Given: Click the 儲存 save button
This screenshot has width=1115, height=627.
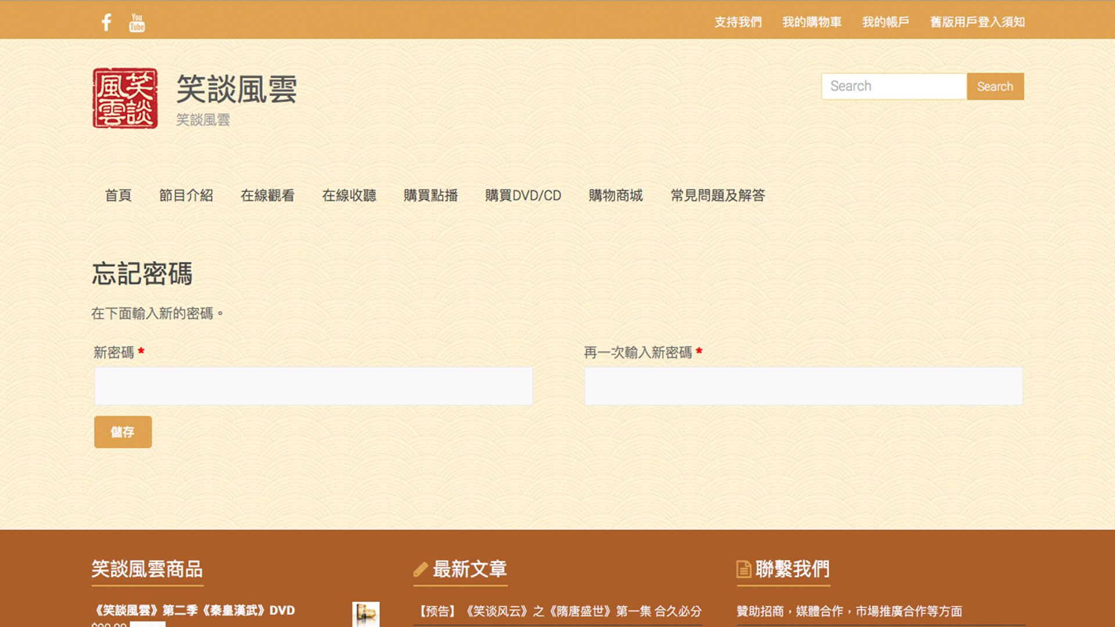Looking at the screenshot, I should click(123, 432).
